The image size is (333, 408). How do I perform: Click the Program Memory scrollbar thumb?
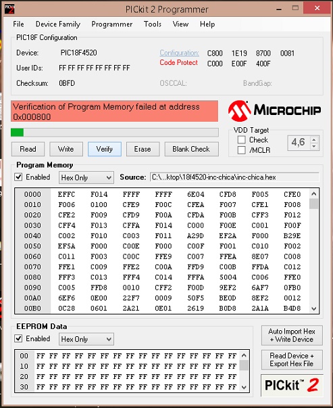[x=314, y=204]
